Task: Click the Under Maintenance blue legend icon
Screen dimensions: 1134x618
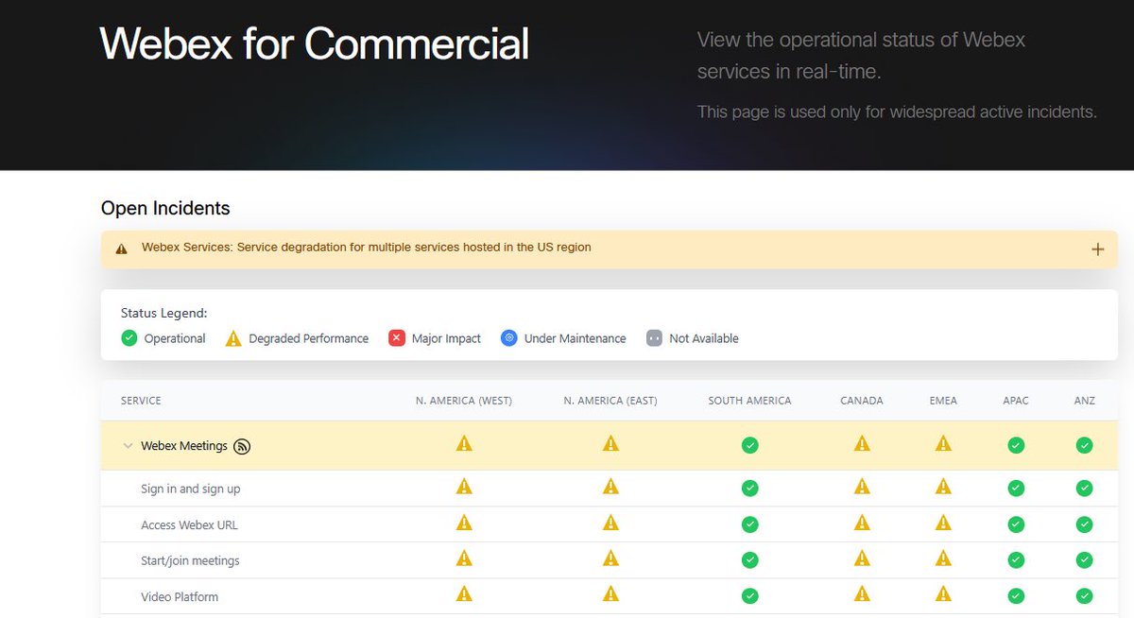Action: pos(509,338)
